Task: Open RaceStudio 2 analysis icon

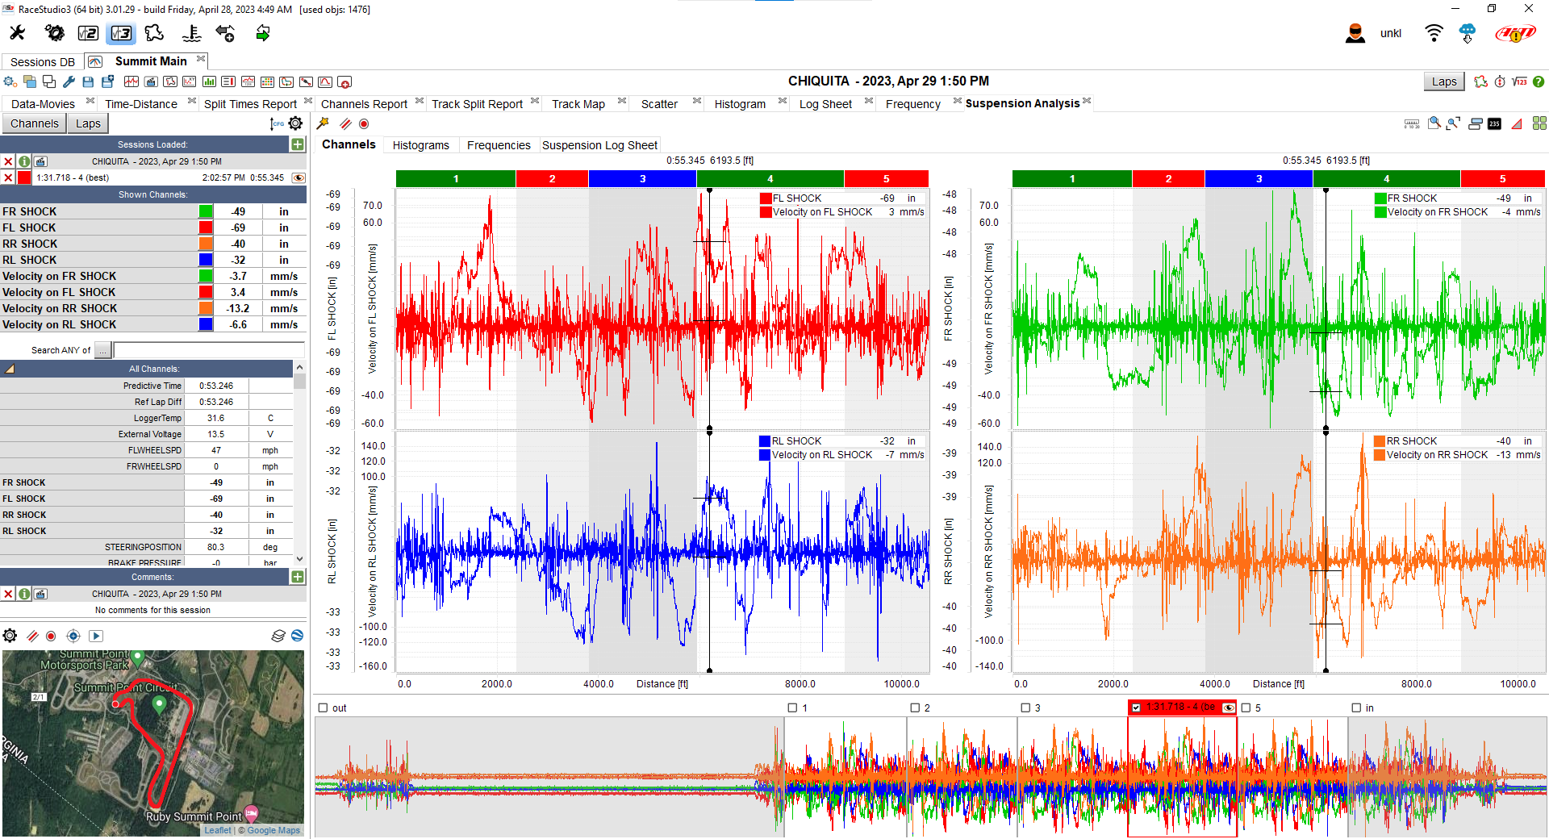Action: click(x=88, y=33)
